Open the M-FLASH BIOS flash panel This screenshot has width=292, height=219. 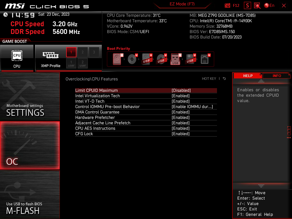[x=30, y=194]
